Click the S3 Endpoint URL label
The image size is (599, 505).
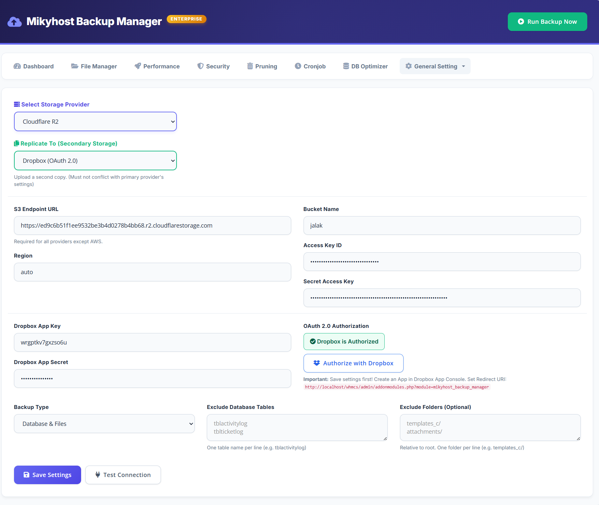36,209
